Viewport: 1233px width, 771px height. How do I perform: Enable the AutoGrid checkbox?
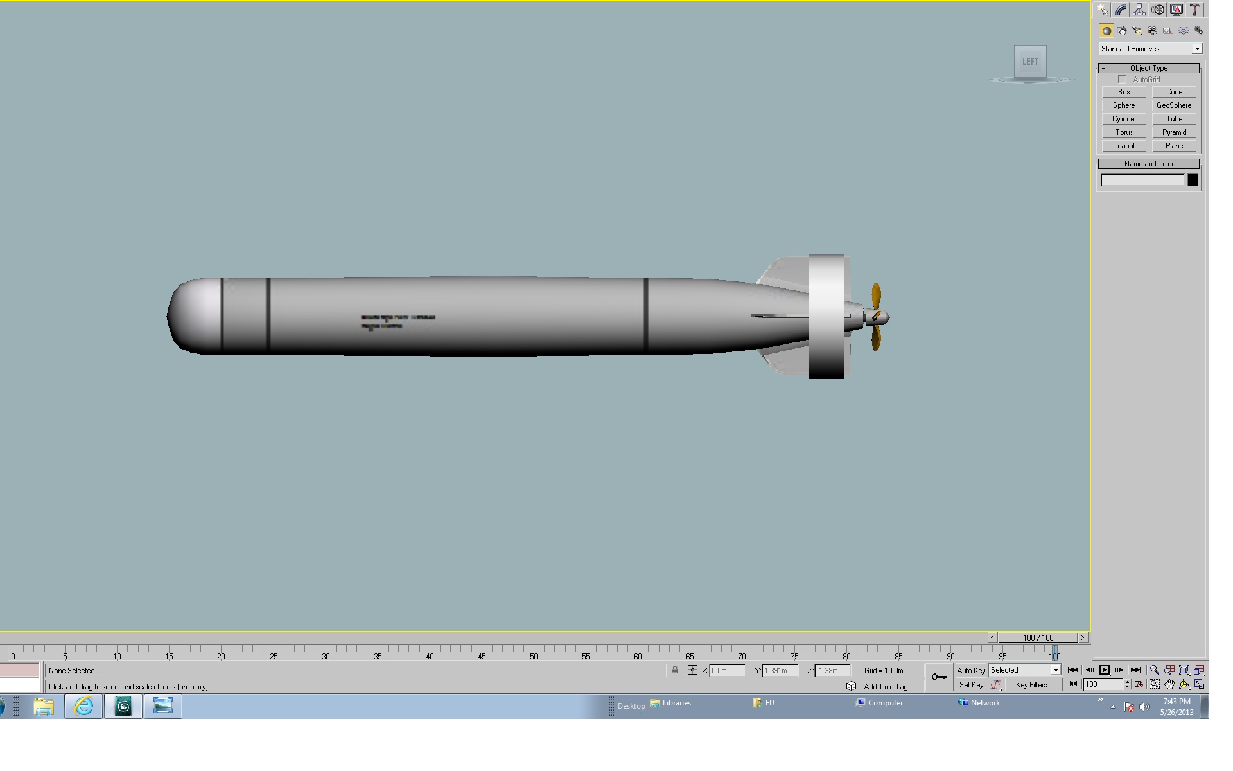click(x=1122, y=80)
